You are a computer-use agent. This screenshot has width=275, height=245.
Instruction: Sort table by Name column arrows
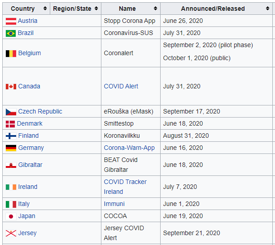point(155,9)
